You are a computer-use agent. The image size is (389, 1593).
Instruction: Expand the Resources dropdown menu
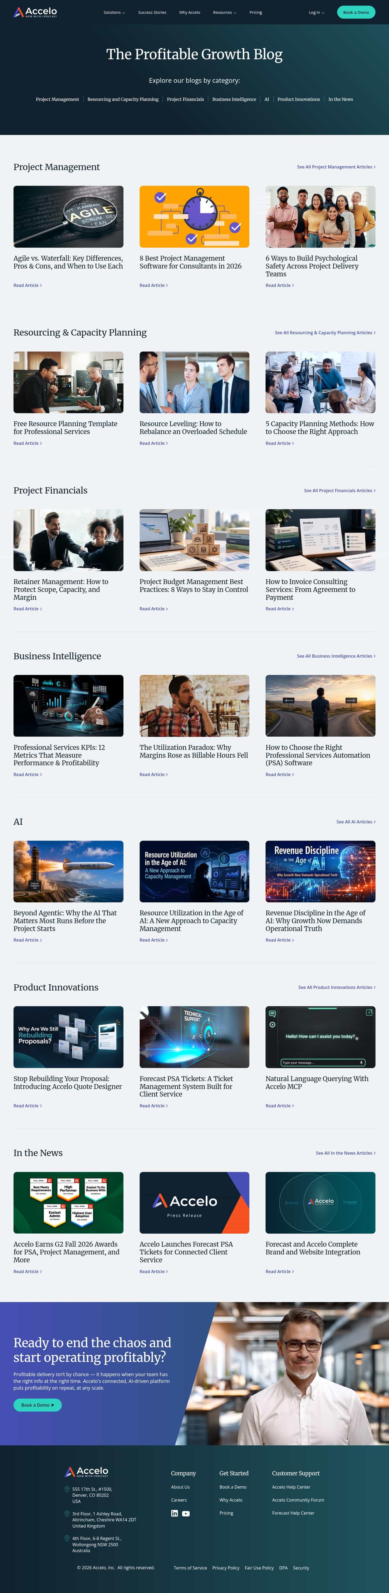225,12
